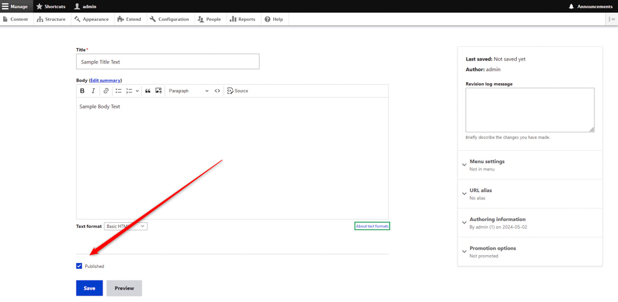
Task: Open the People admin menu
Action: [210, 19]
